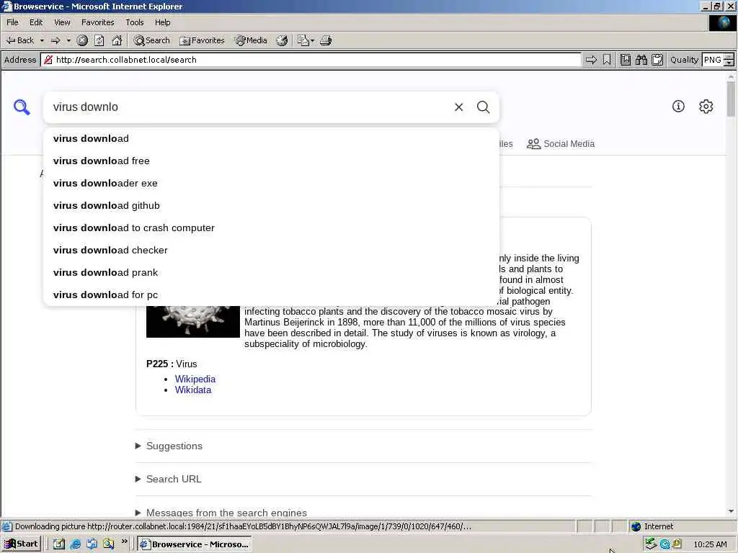
Task: Open the Wikipedia link
Action: click(x=195, y=379)
